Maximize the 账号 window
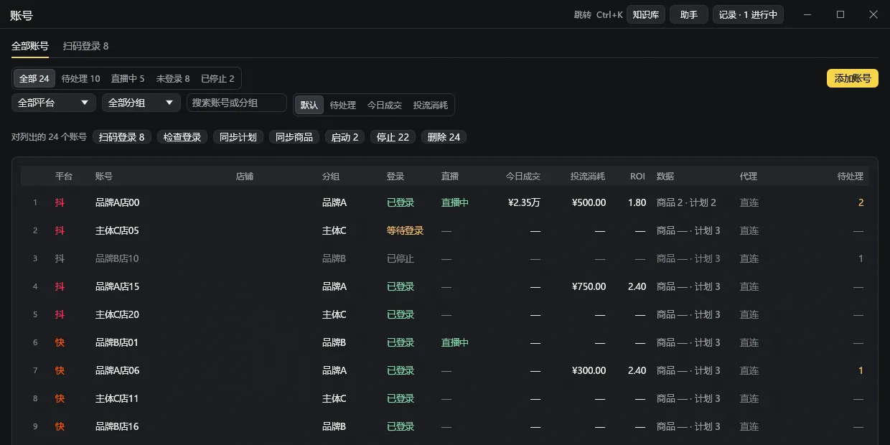The image size is (890, 445). point(840,14)
